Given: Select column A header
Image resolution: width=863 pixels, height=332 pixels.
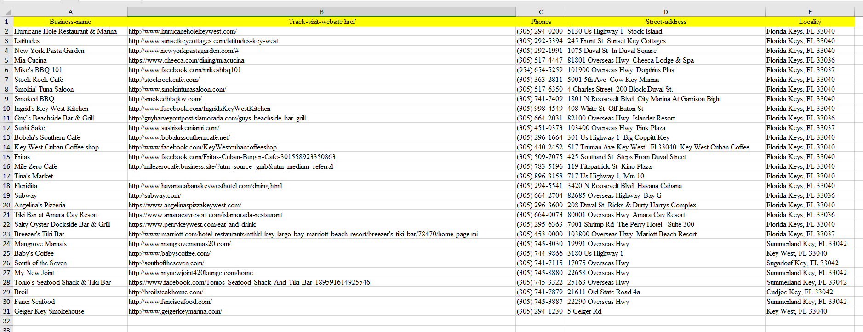Looking at the screenshot, I should 70,12.
